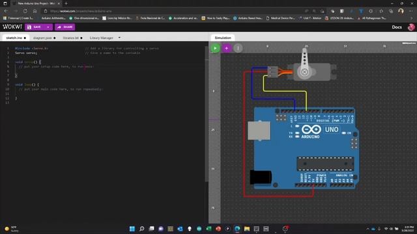Close the New Arduino Uno Project tab
This screenshot has height=234, width=417.
[59, 3]
